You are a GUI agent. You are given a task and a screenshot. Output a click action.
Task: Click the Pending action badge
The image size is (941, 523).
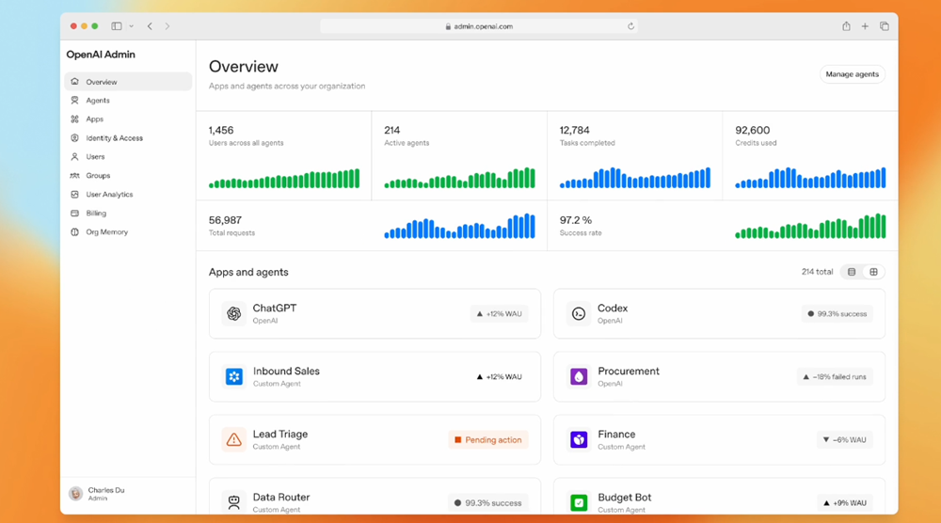pyautogui.click(x=487, y=439)
